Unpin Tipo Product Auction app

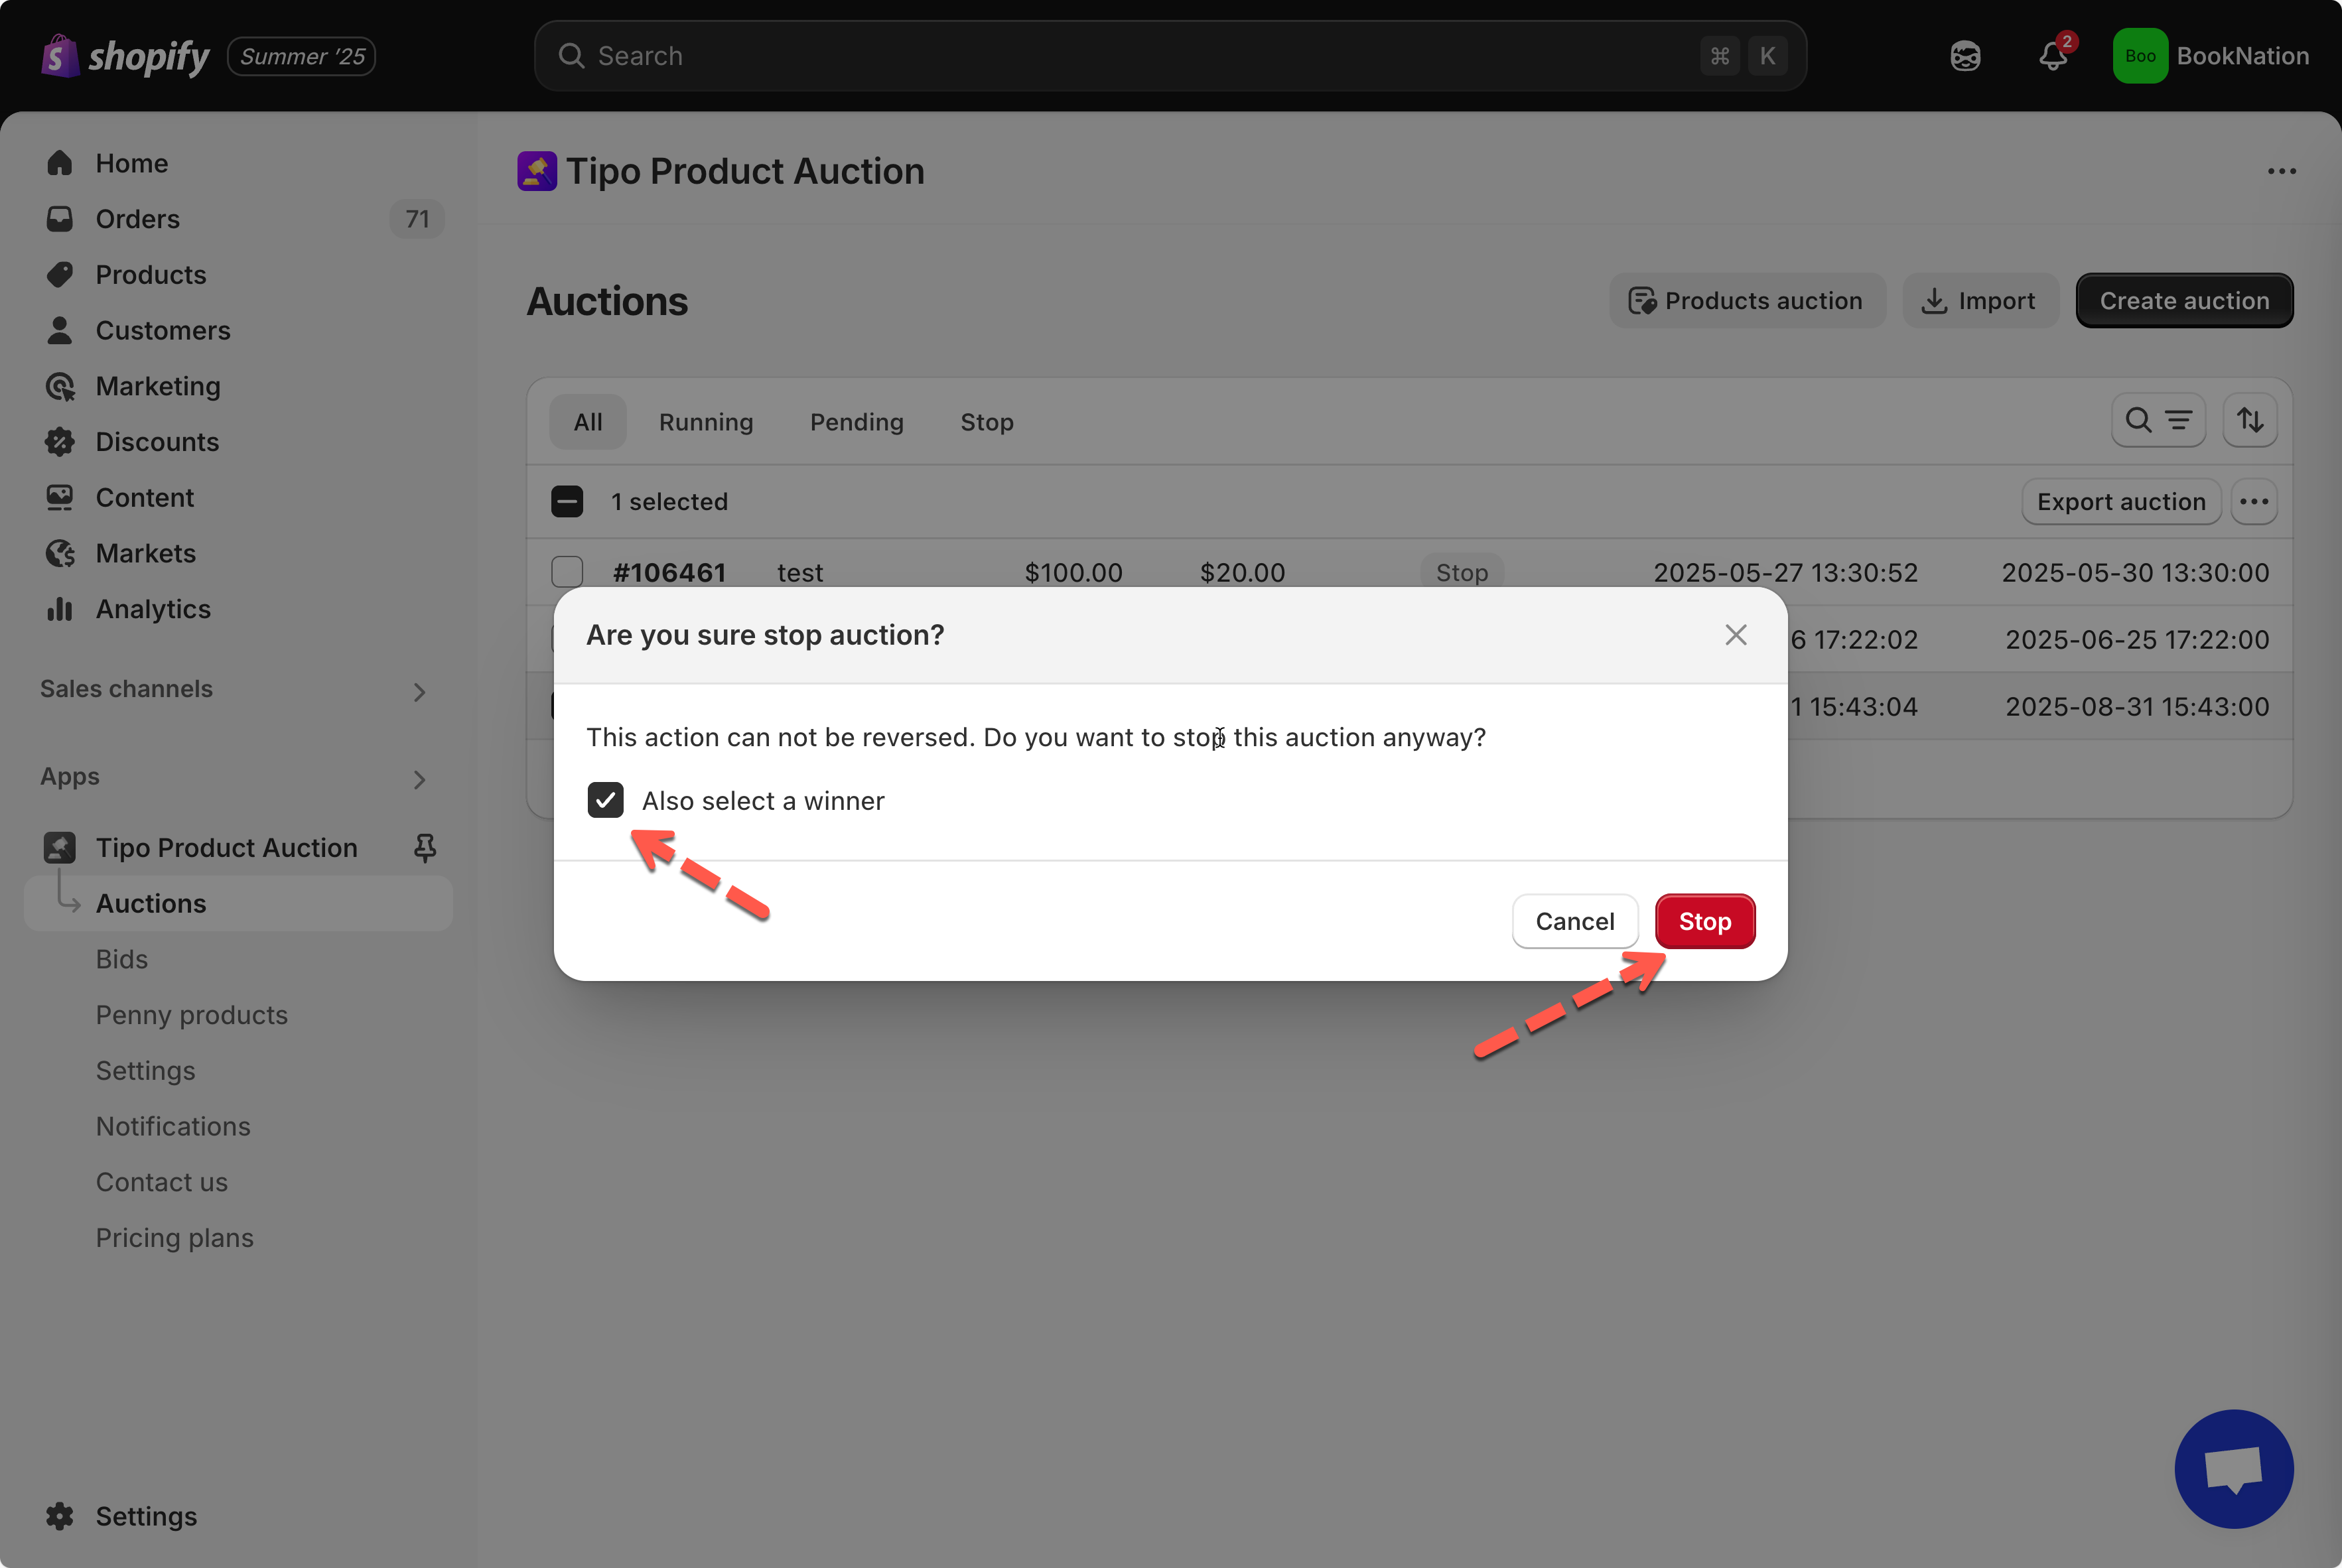(425, 847)
